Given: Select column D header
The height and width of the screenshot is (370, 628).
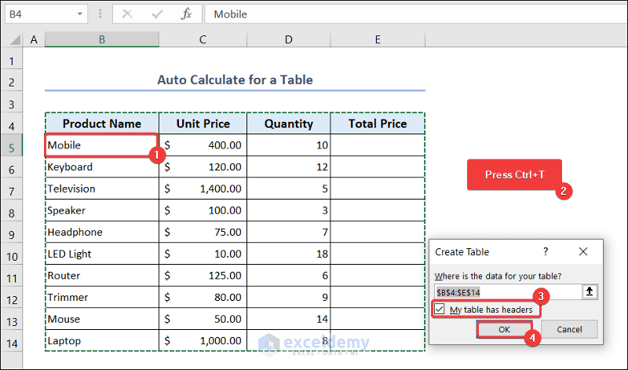Looking at the screenshot, I should (289, 39).
